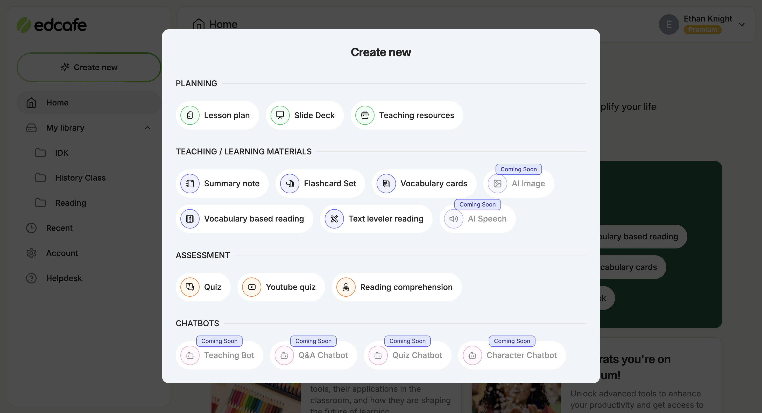Click the user avatar letter E
Image resolution: width=762 pixels, height=413 pixels.
[669, 25]
